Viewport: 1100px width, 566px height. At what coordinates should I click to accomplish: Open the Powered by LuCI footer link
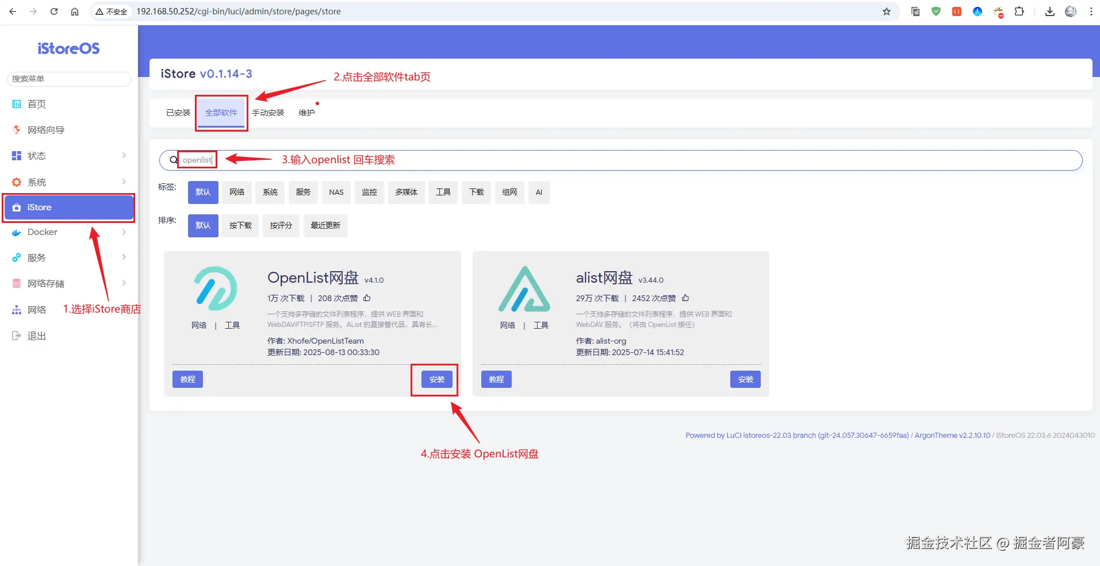coord(797,436)
